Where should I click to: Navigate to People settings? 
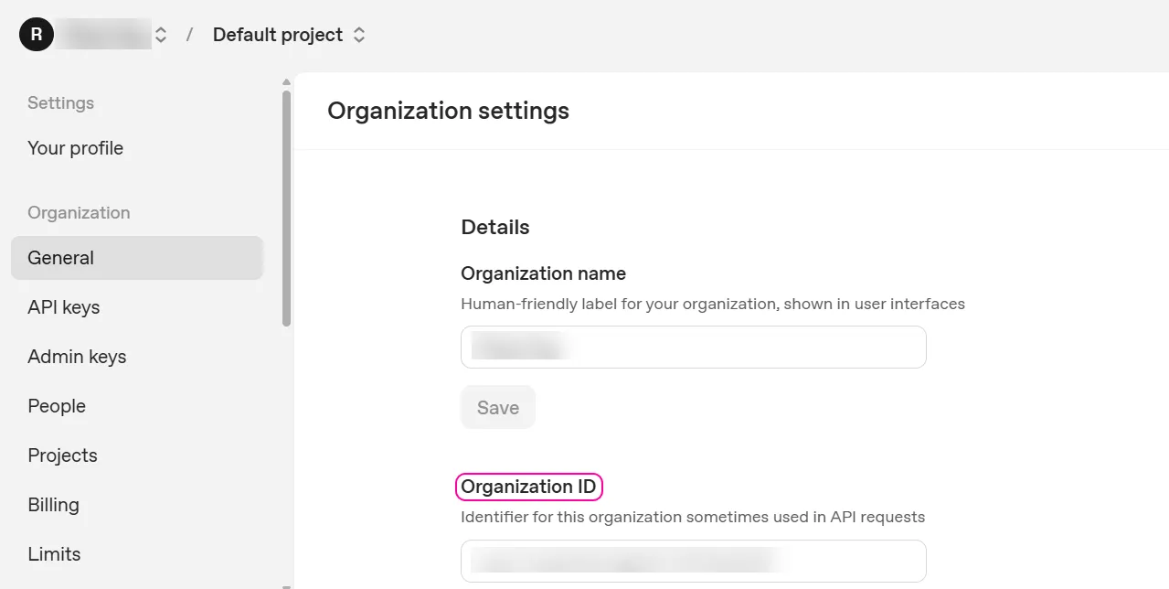pos(57,406)
